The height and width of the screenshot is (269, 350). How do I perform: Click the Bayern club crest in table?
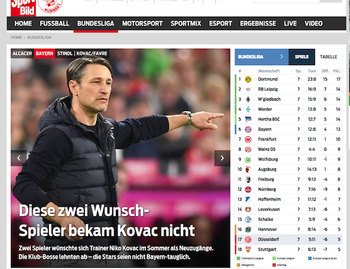tap(248, 129)
